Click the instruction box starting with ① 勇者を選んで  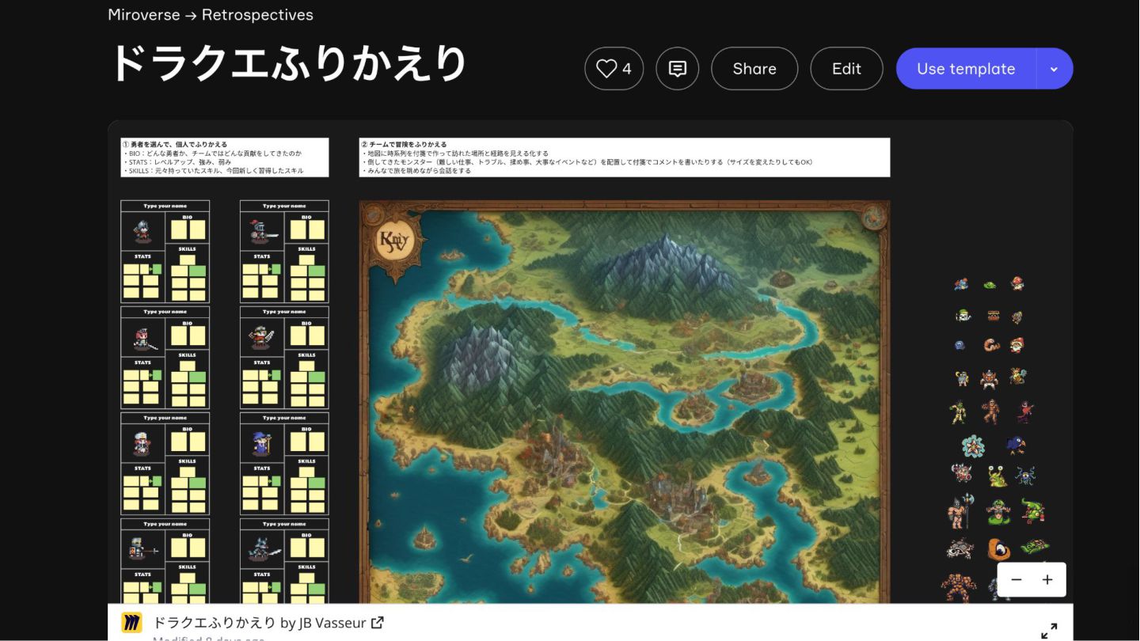(x=225, y=157)
